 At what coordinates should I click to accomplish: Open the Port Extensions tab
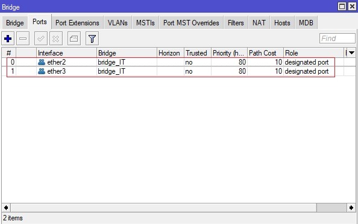point(77,23)
